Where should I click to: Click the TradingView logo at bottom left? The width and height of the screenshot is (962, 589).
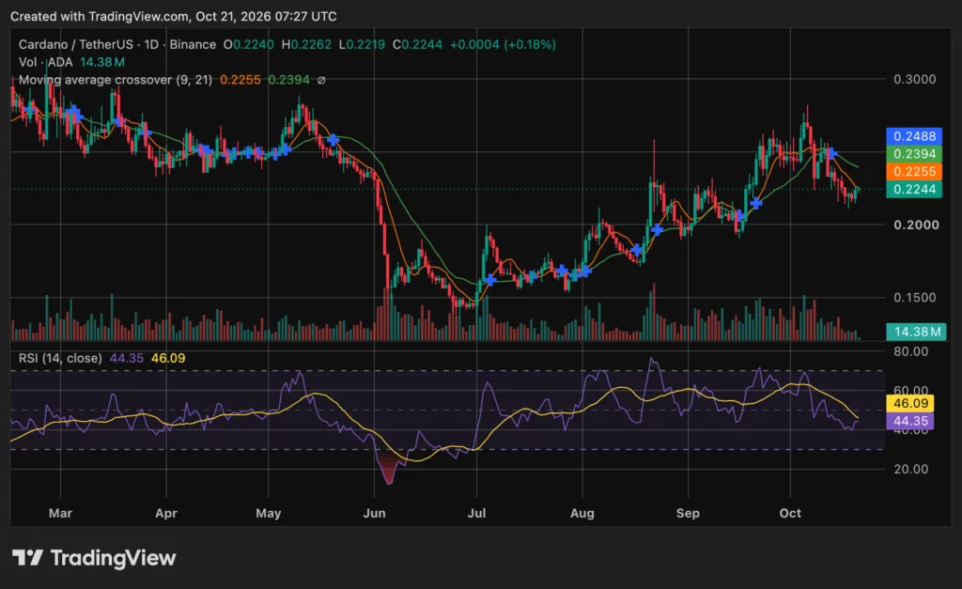94,558
